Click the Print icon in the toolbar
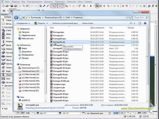Viewport: 159px width, 119px height. click(x=15, y=6)
